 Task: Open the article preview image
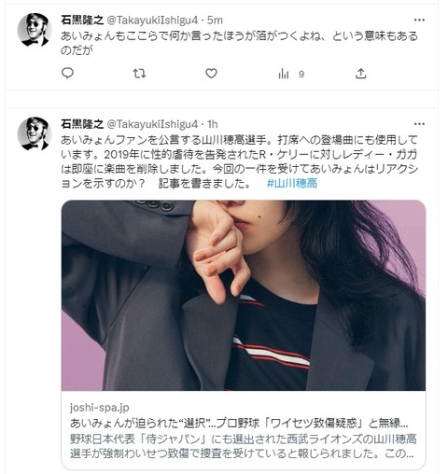pyautogui.click(x=244, y=295)
